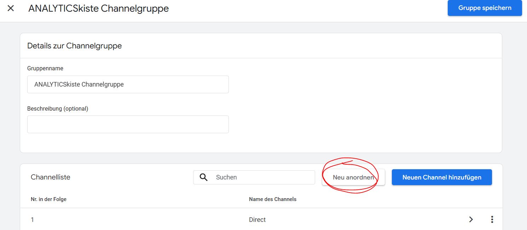527x230 pixels.
Task: Click the magnifier search icon
Action: 203,177
